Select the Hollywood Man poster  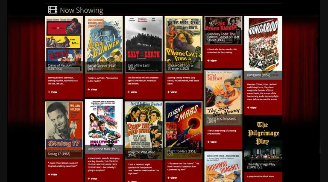coord(104,126)
